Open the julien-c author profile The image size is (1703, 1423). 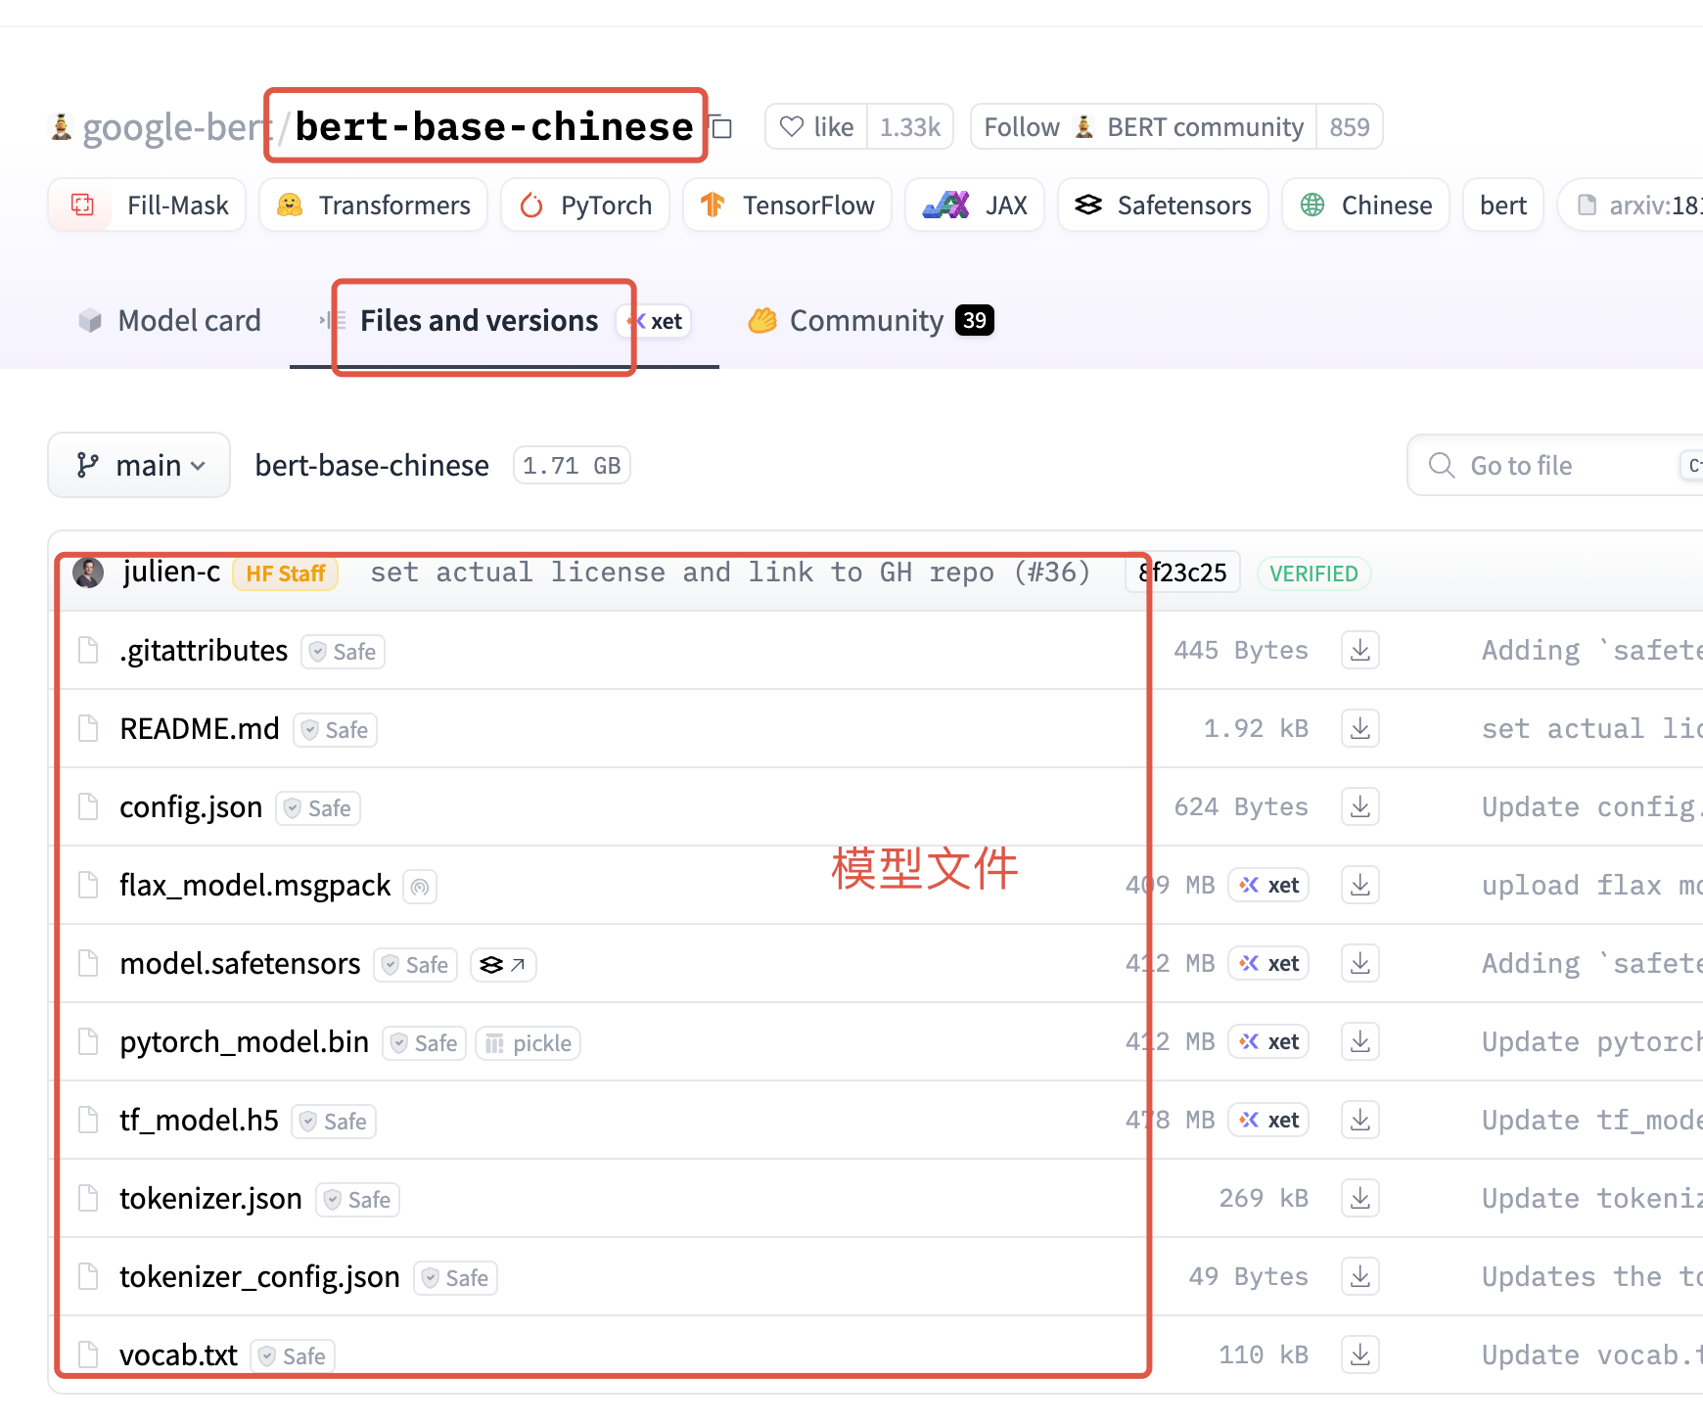click(171, 572)
